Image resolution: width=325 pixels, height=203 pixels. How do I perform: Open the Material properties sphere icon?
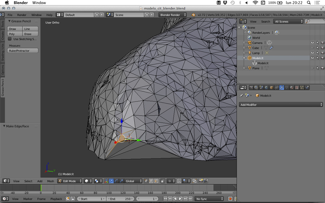pos(292,88)
